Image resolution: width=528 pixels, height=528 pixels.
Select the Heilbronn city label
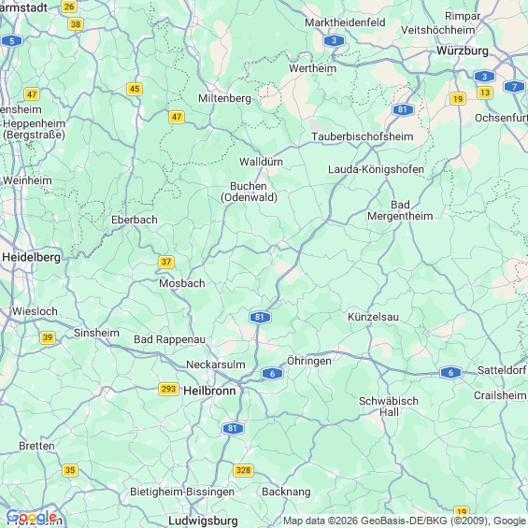click(x=209, y=391)
